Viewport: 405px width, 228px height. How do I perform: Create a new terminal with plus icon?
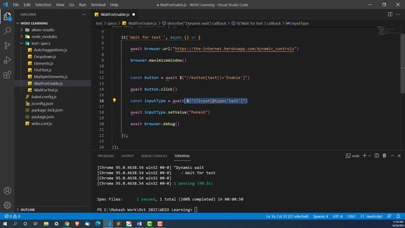pos(364,156)
